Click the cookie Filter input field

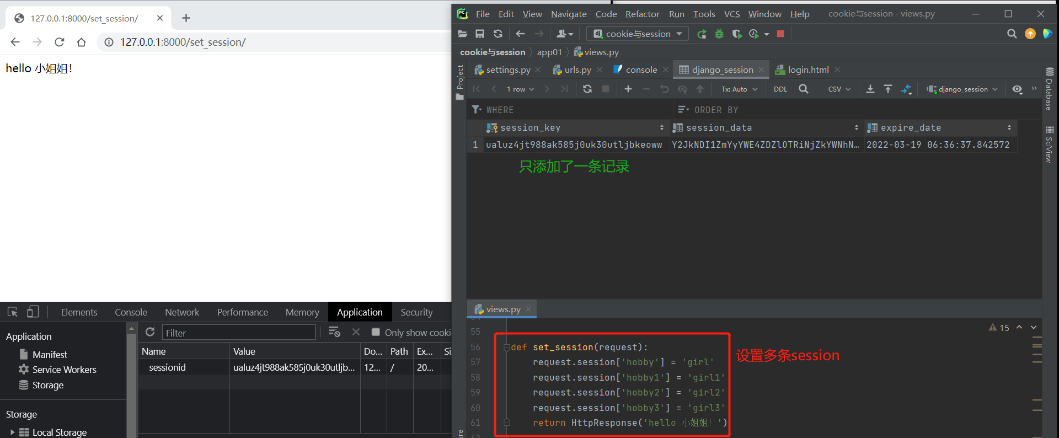click(x=239, y=333)
